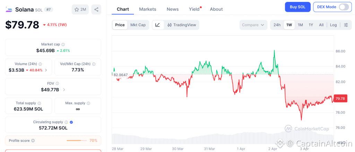The width and height of the screenshot is (355, 152).
Task: Expand the FDV details arrow
Action: point(64,90)
